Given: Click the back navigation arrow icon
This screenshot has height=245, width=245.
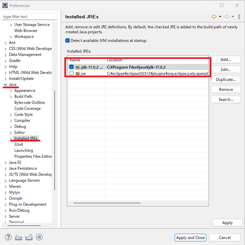Looking at the screenshot, I should [214, 16].
